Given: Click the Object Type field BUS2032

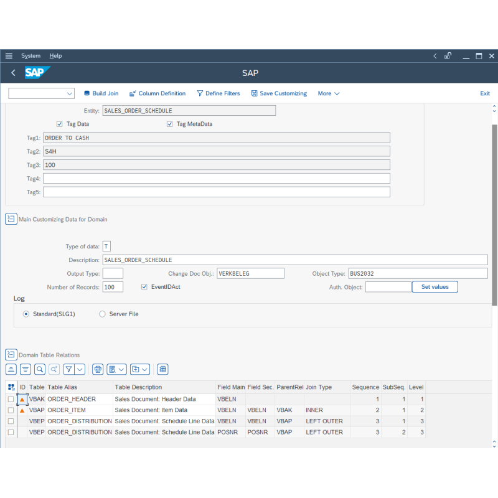Looking at the screenshot, I should pos(418,273).
